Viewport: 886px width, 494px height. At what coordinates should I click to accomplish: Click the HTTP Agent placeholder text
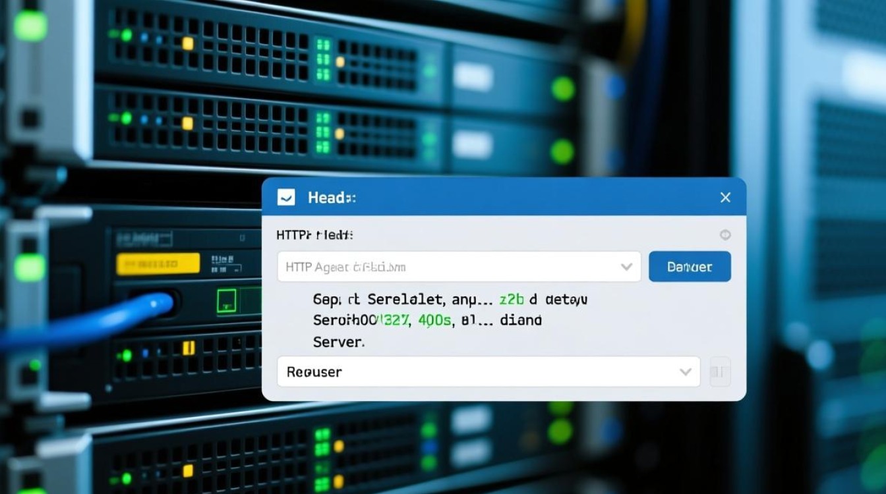click(x=345, y=267)
